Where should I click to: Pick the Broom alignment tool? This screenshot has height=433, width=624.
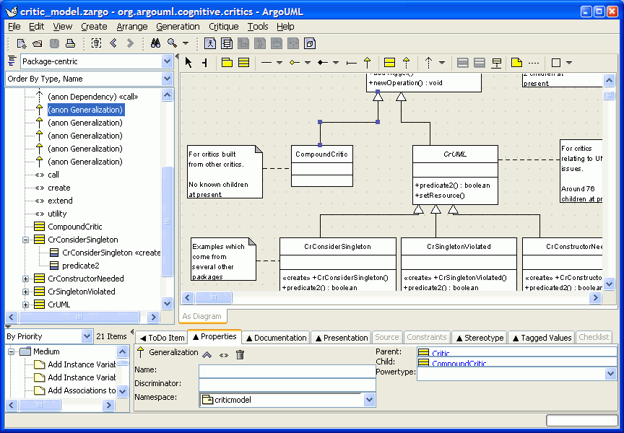pos(204,63)
